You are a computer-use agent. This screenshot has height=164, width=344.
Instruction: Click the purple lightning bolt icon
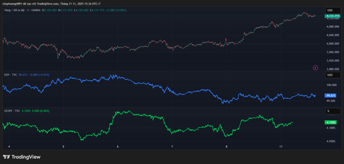[315, 68]
